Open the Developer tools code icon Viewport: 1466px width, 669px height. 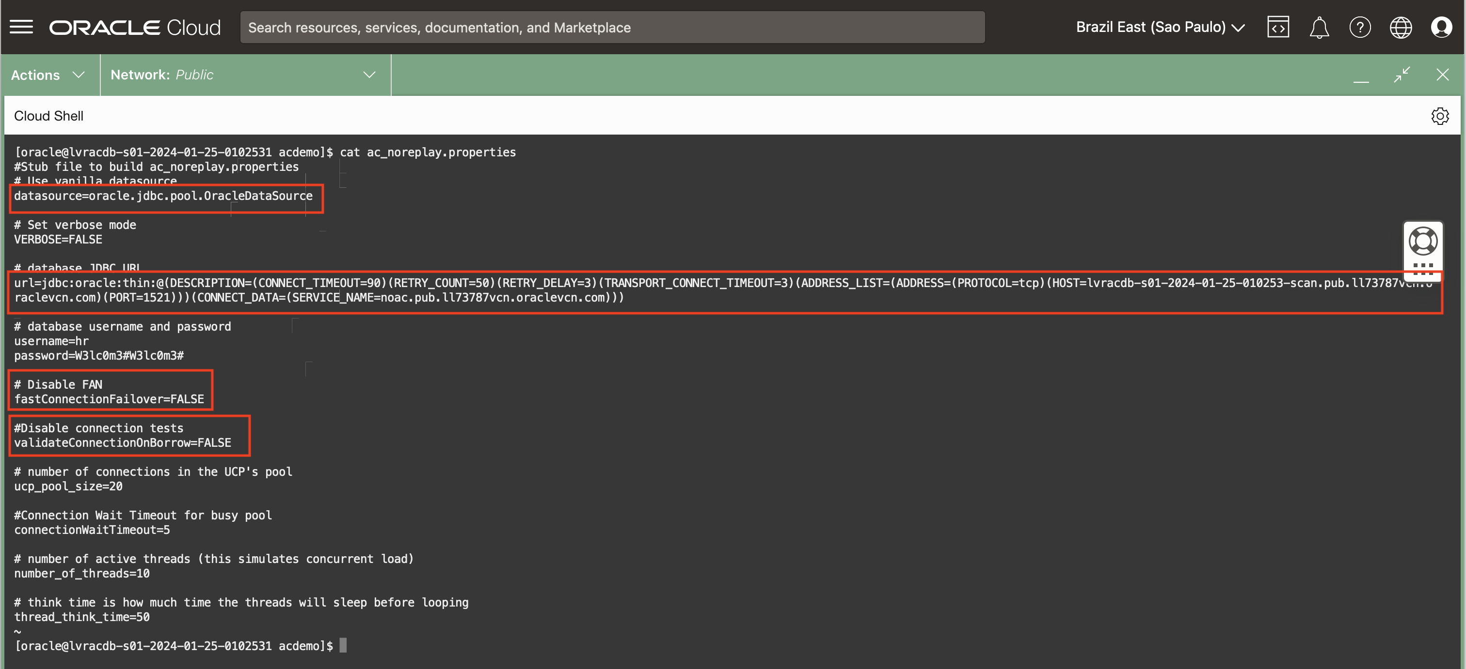[x=1277, y=27]
